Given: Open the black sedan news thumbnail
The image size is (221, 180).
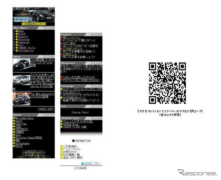Looking at the screenshot, I should (x=21, y=65).
